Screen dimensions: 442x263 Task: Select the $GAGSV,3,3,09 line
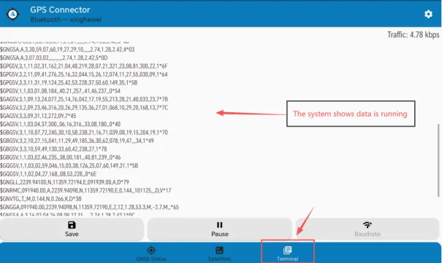tap(38, 116)
